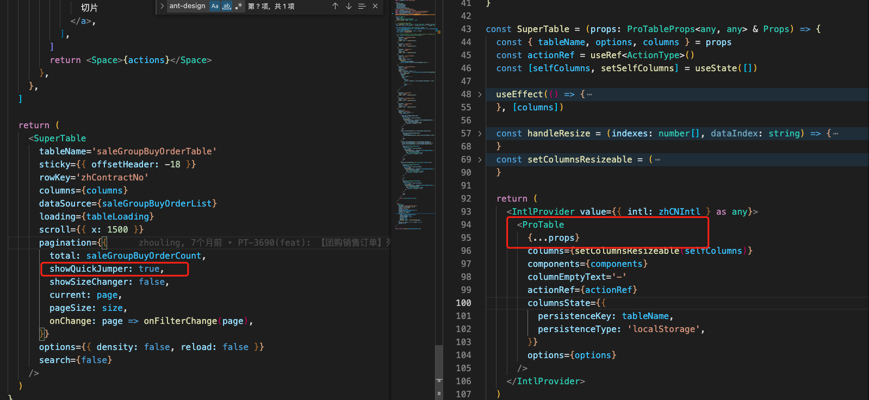Viewport: 869px width, 400px height.
Task: Click 'total: saleGroupBuyOrderCount,' line
Action: [128, 256]
